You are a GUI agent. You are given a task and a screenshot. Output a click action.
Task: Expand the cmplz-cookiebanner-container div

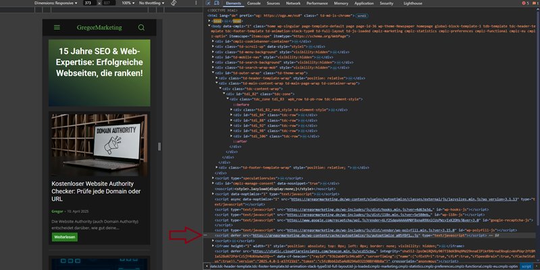pos(213,41)
